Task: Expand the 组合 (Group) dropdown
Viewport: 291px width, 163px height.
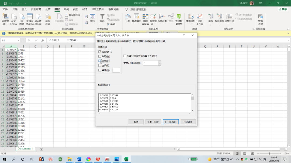Action: [210, 24]
